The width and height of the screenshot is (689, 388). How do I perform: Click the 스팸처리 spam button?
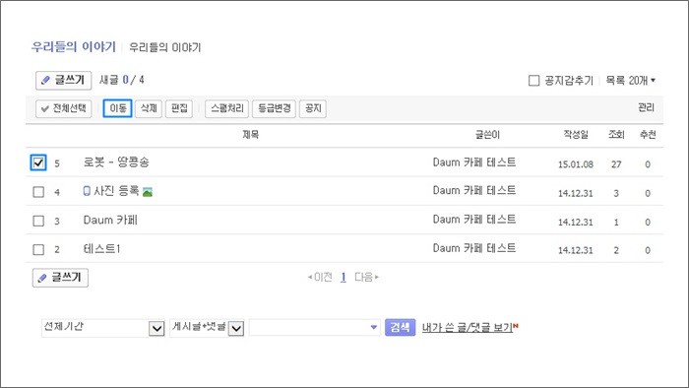[x=226, y=108]
